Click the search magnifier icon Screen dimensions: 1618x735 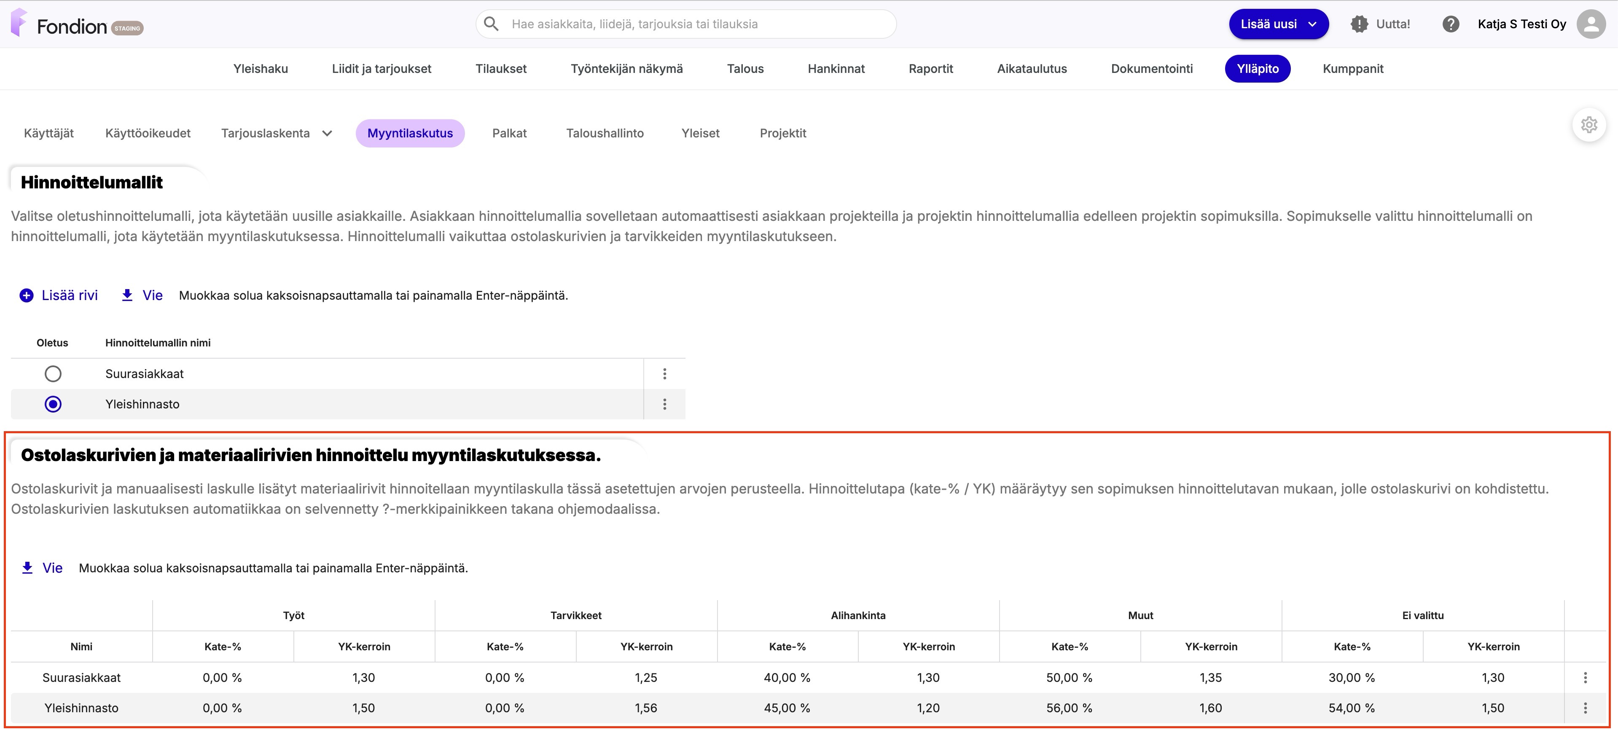491,24
